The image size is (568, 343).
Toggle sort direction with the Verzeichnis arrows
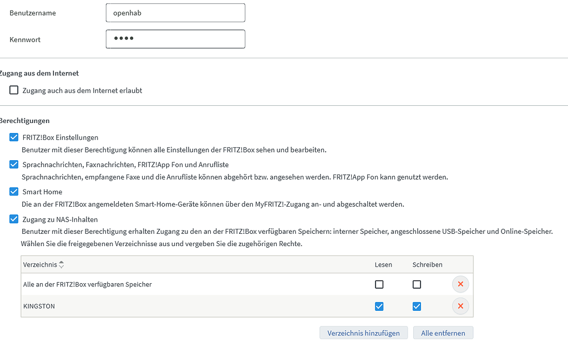(60, 264)
